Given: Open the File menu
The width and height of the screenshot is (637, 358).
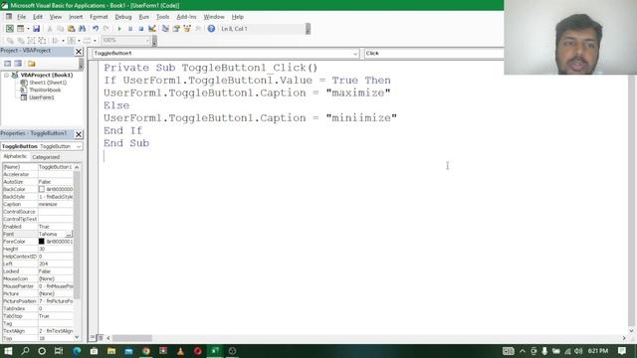Looking at the screenshot, I should coord(21,17).
